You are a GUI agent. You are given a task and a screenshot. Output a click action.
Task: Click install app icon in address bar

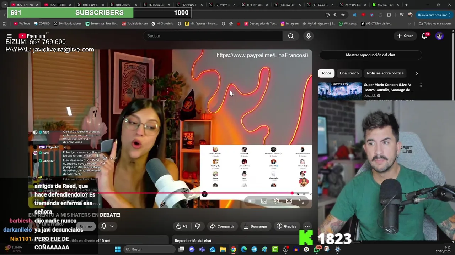coord(327,15)
